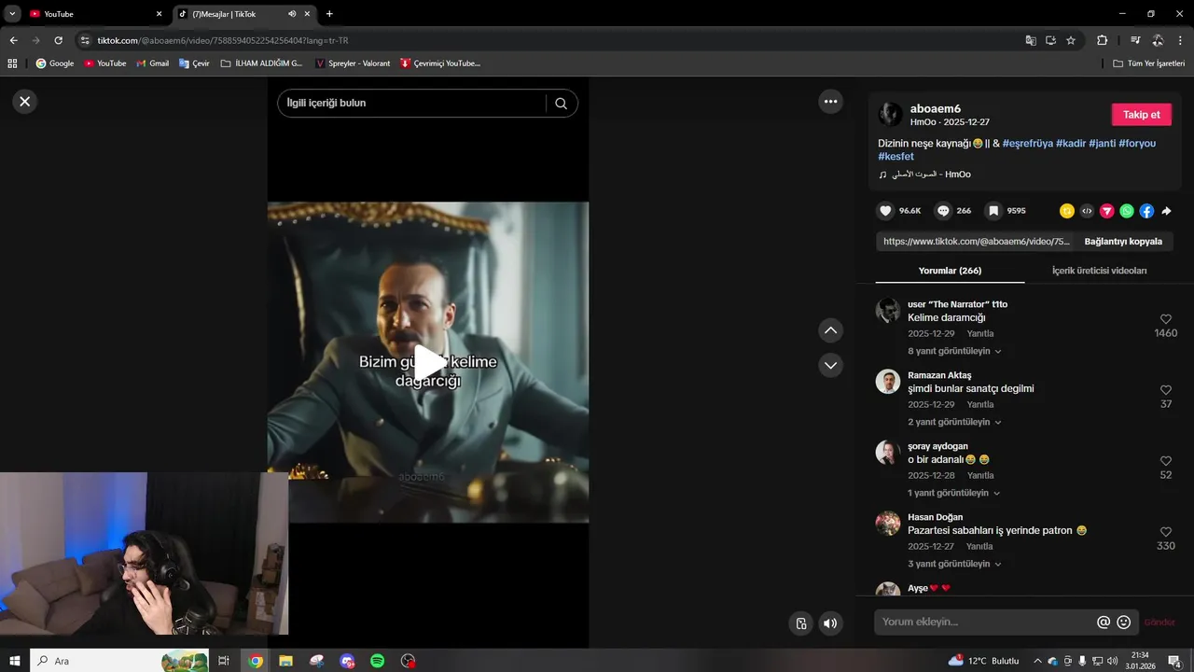Open emoji picker in comment box
1194x672 pixels.
pos(1124,622)
